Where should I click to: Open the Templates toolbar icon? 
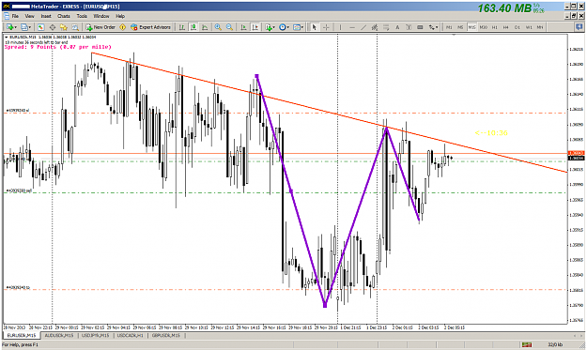297,27
